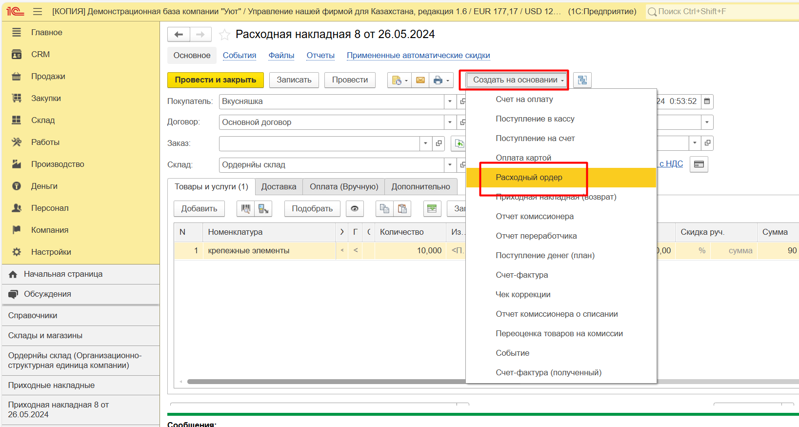
Task: Open the Продажи section in sidebar
Action: point(48,77)
